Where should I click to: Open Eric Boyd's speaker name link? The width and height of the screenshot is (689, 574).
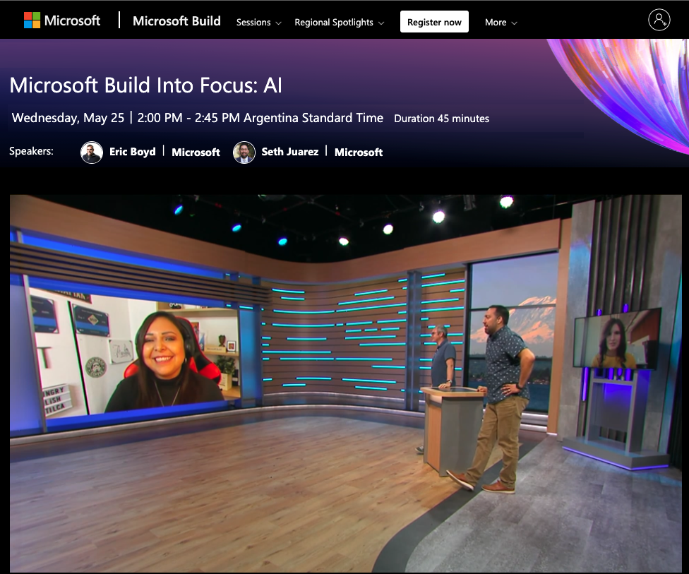[x=133, y=152]
